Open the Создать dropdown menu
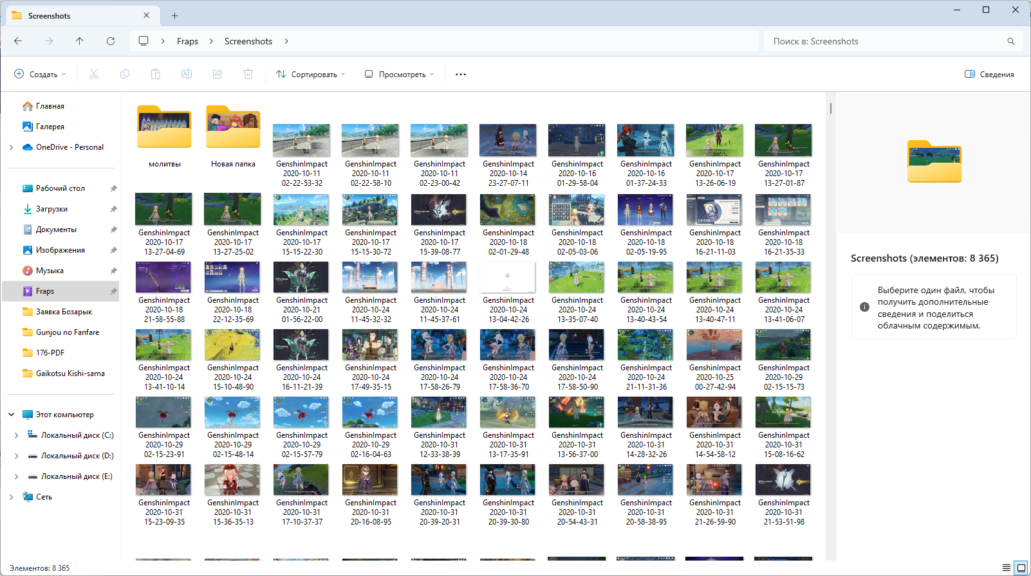1031x576 pixels. click(x=40, y=75)
